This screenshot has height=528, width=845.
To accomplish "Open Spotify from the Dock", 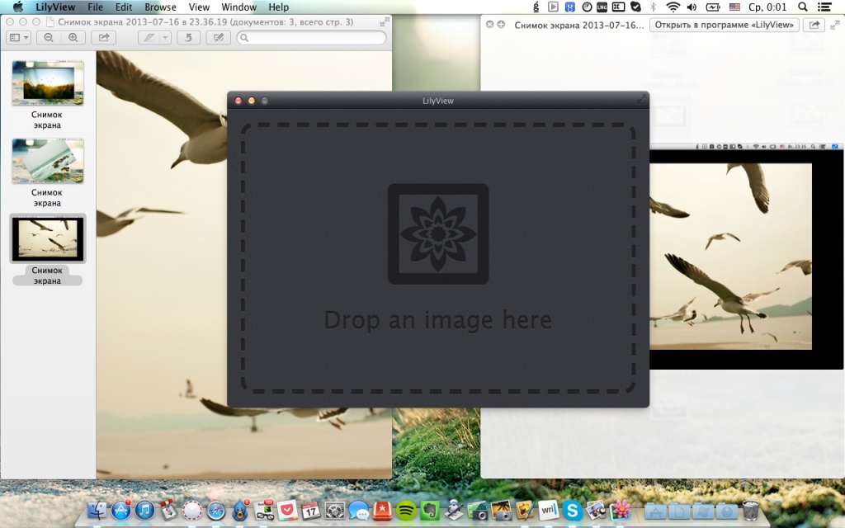I will click(x=405, y=511).
